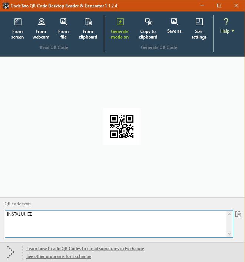Toggle Generate mode on button
This screenshot has height=262, width=245.
pos(120,29)
